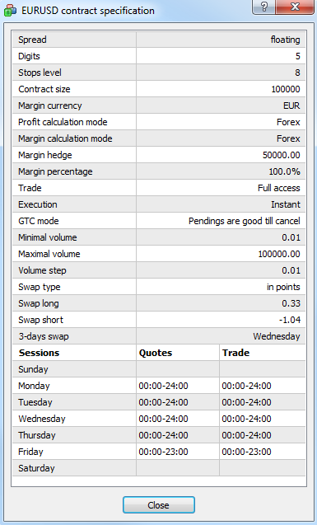Close dialog with the red X button
Image resolution: width=317 pixels, height=525 pixels.
tap(295, 7)
